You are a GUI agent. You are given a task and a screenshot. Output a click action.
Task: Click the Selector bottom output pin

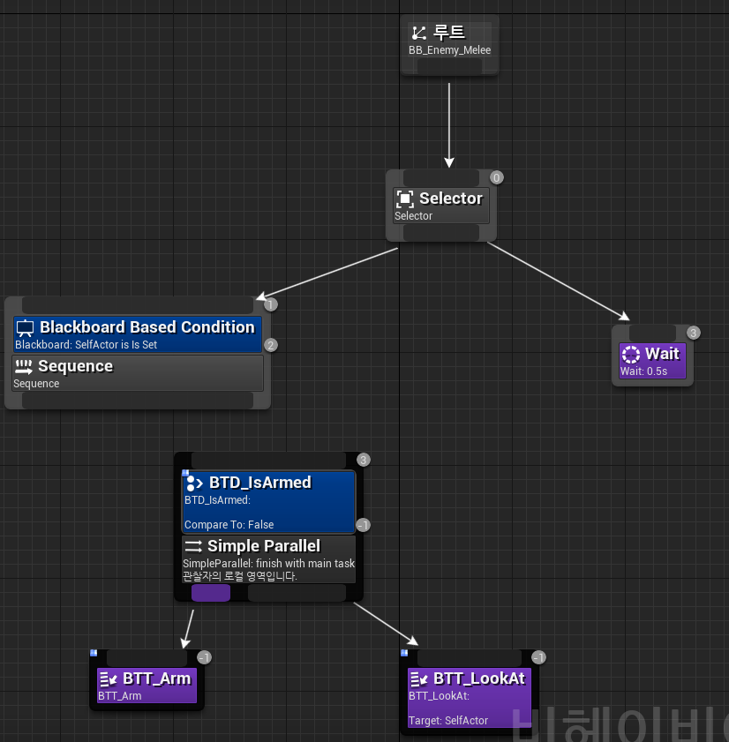point(441,233)
